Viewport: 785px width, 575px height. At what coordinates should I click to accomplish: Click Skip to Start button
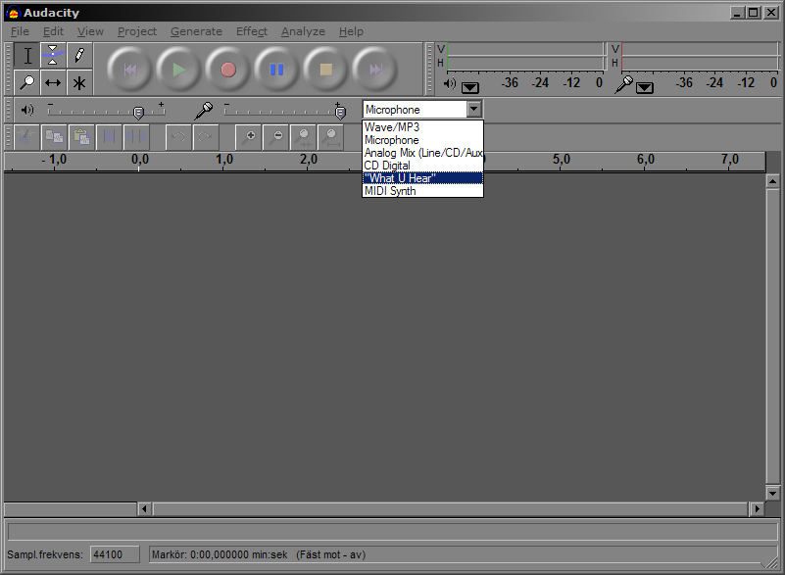click(129, 70)
